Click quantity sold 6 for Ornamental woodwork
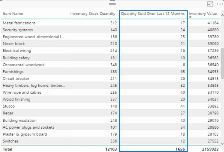This screenshot has width=224, height=152. tap(184, 65)
